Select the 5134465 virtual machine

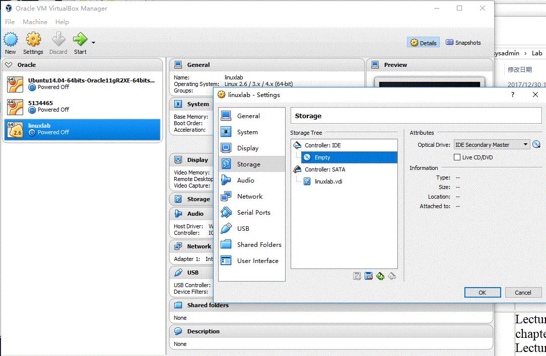coord(83,107)
